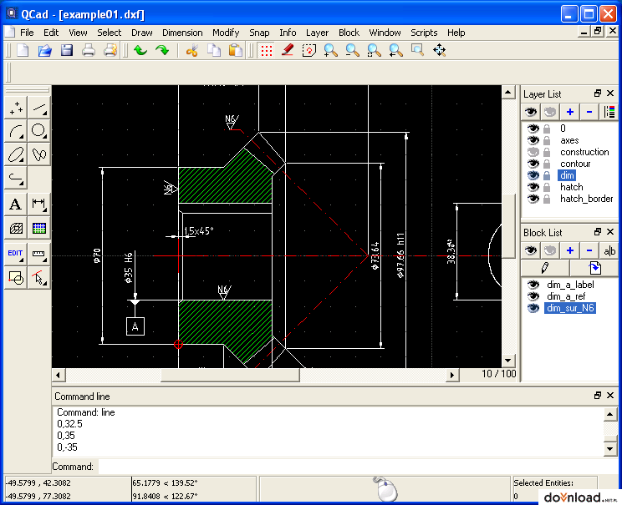Click Previous View zoom icon
Viewport: 622px width, 505px height.
[395, 50]
